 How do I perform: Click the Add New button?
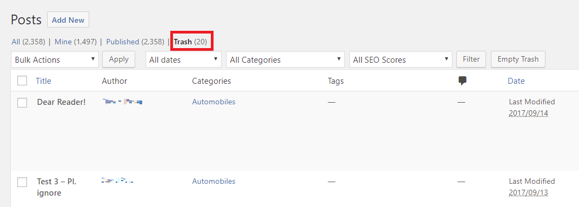pos(68,20)
